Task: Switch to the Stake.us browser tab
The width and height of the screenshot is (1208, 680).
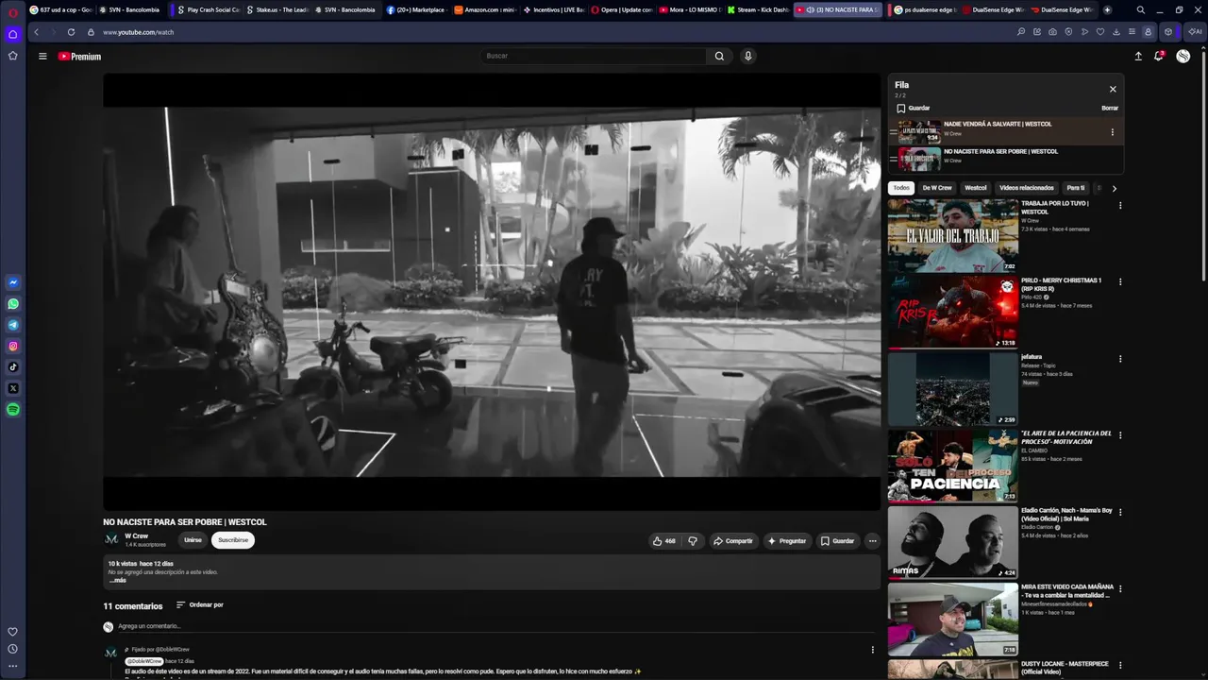Action: (x=277, y=10)
